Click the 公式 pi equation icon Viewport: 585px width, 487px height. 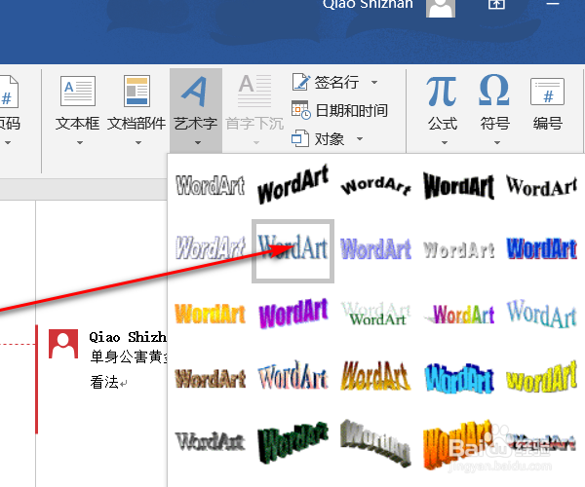[x=442, y=92]
